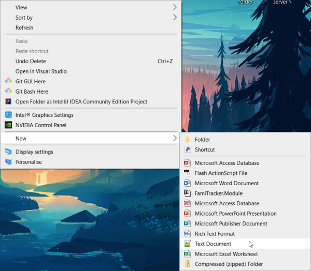This screenshot has width=311, height=271.
Task: Select Microsoft PowerPoint Presentation entry
Action: pyautogui.click(x=235, y=214)
